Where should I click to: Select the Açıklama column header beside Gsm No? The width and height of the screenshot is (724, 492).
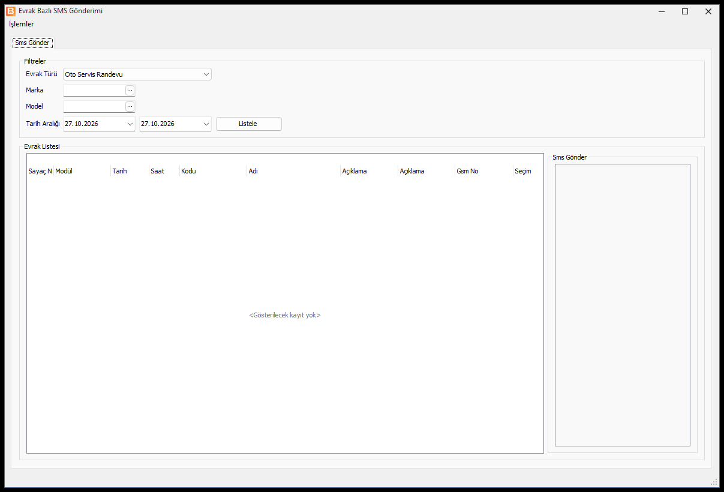(426, 171)
